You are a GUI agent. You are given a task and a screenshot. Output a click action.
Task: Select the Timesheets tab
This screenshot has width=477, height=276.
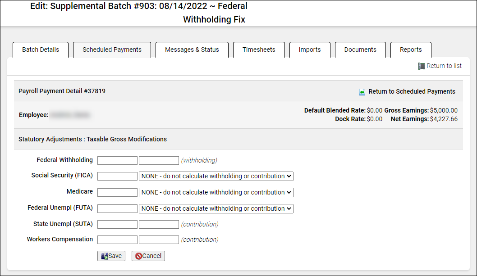pos(259,50)
